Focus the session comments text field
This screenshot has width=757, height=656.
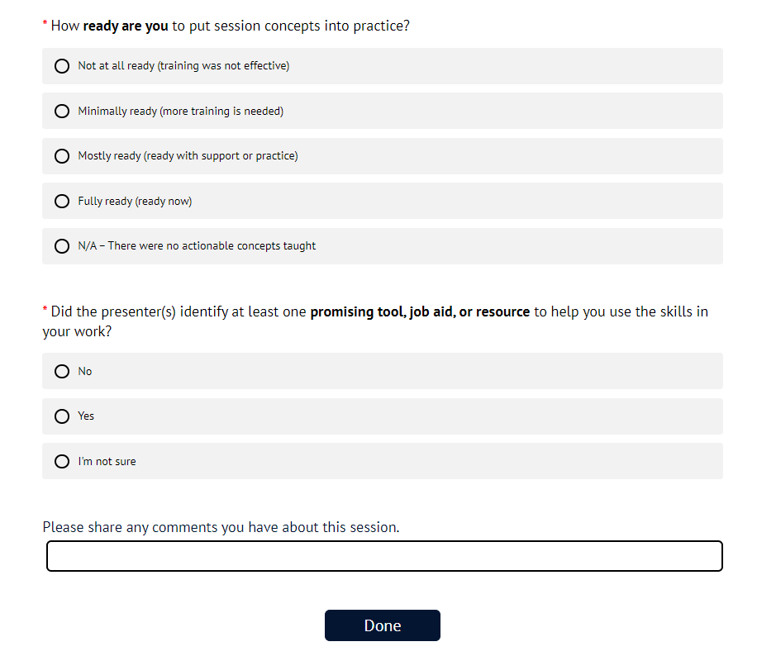pos(384,556)
